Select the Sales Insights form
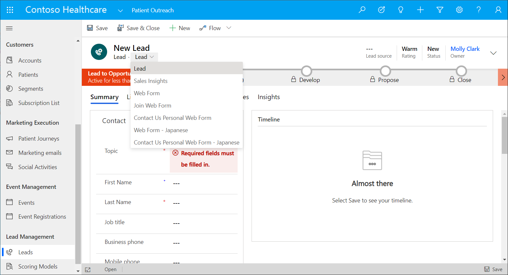The image size is (508, 275). pyautogui.click(x=187, y=81)
